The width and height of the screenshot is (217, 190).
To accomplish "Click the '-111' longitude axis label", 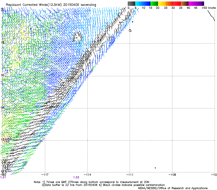I will click(130, 175).
